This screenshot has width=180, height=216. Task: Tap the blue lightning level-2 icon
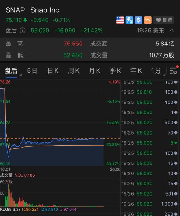pos(129,20)
